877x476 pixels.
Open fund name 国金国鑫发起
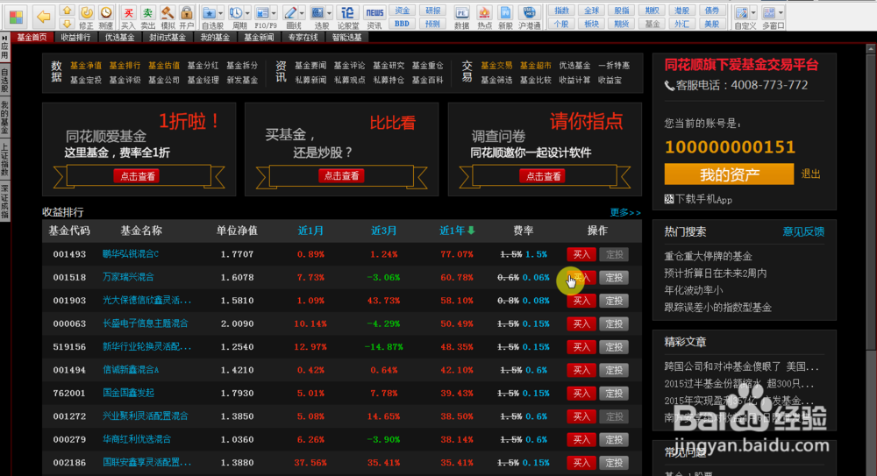pos(128,394)
